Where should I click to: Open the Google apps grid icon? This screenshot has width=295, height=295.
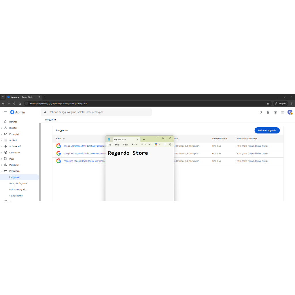pyautogui.click(x=283, y=112)
